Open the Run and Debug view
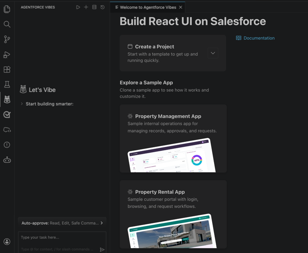308x253 pixels. [7, 55]
